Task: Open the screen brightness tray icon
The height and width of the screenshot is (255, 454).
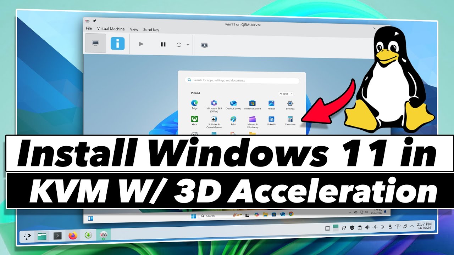Action: [382, 227]
